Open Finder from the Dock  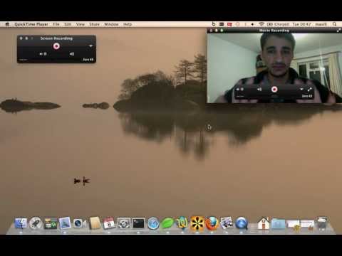[21, 223]
